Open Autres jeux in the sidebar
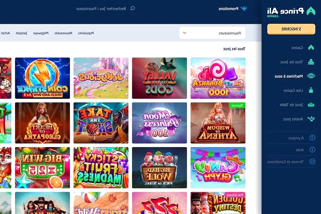The image size is (321, 214). pos(293,119)
